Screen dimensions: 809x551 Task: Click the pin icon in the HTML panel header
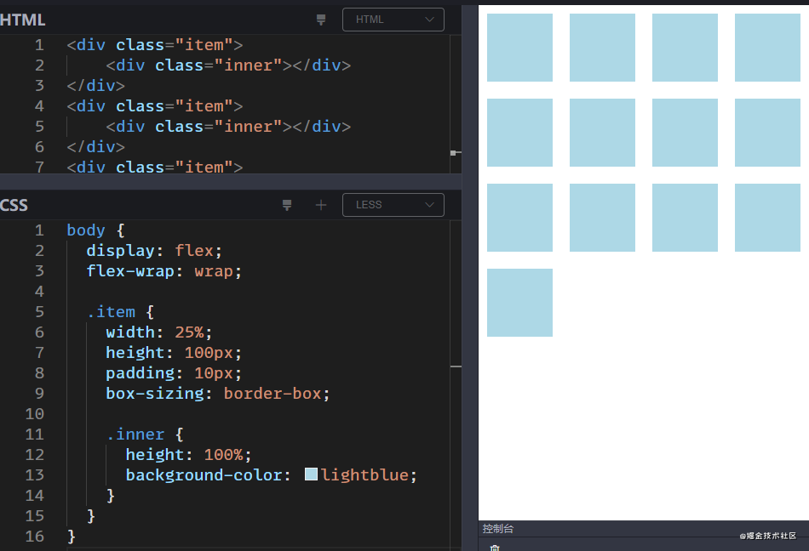[321, 20]
